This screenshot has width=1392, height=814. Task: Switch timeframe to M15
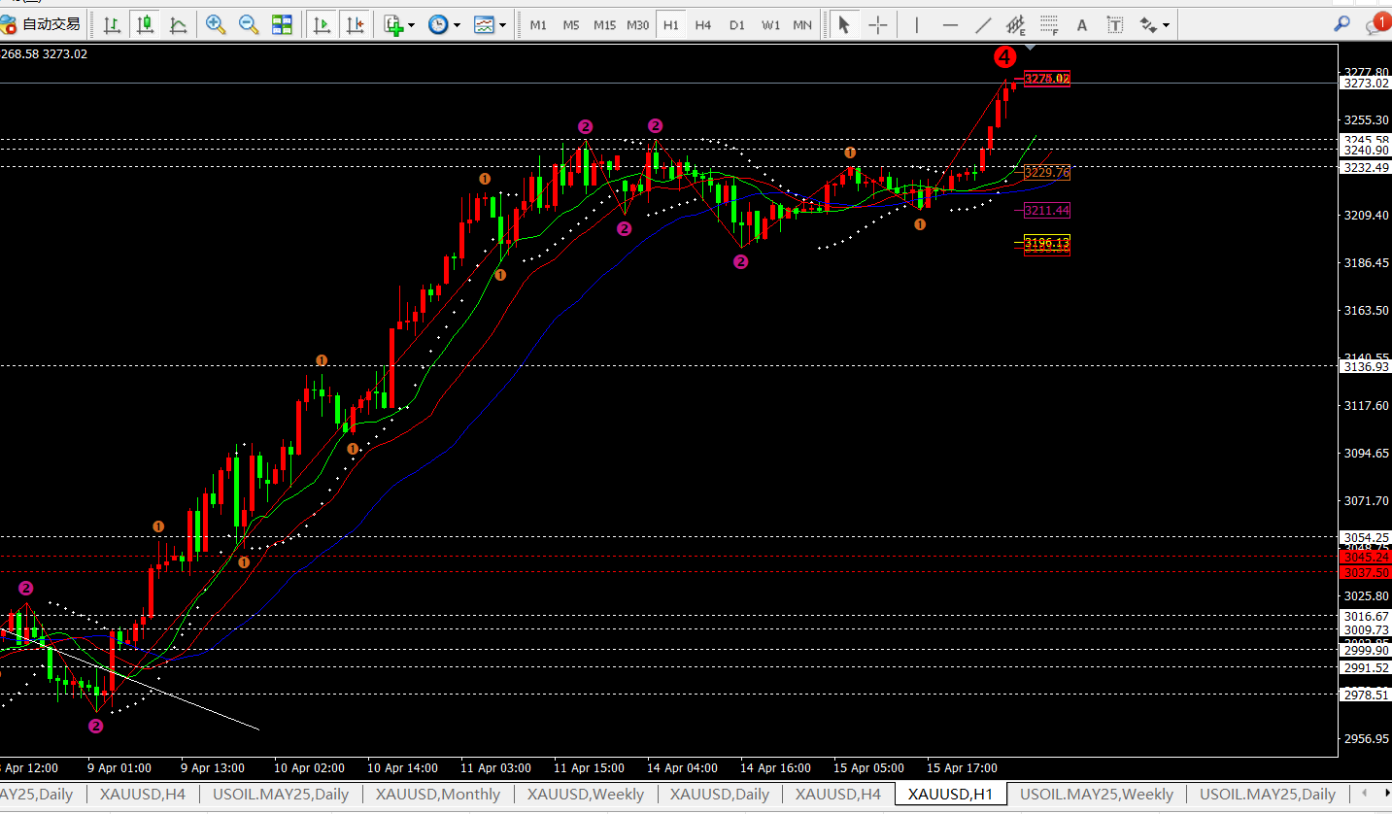pos(604,24)
